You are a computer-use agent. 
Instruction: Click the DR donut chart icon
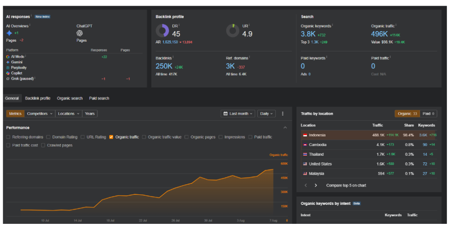pos(162,30)
